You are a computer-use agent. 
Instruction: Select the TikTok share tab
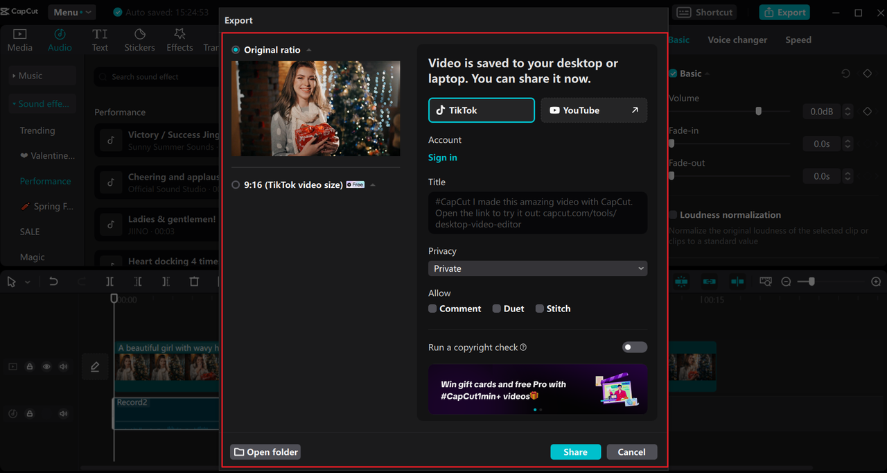(482, 110)
